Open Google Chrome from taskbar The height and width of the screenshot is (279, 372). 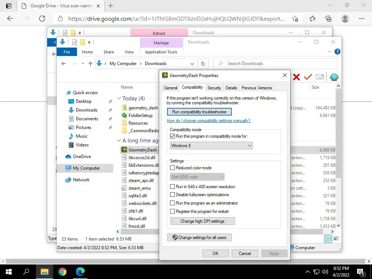62,271
